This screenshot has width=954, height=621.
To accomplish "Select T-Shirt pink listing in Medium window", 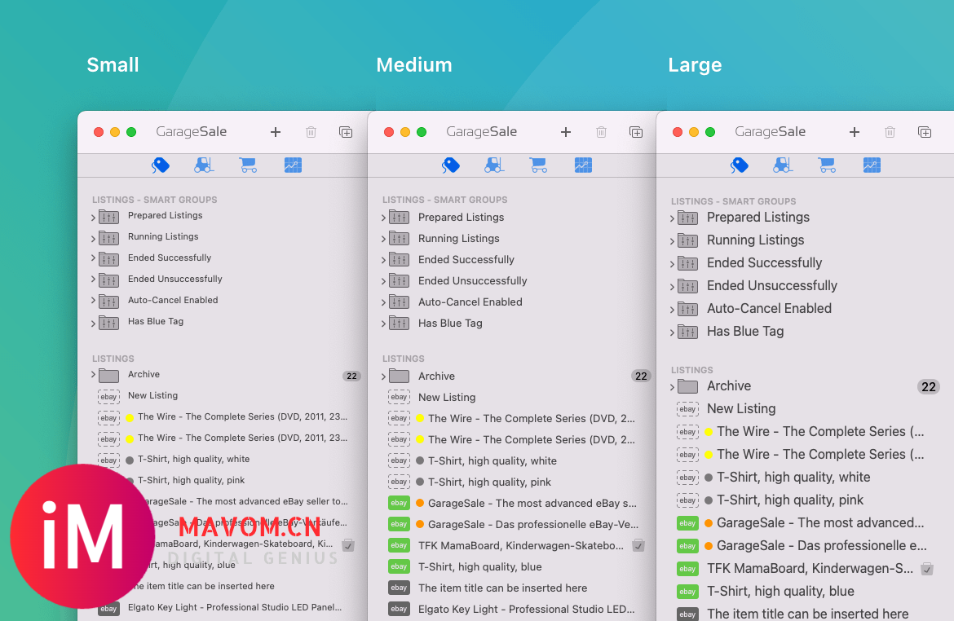I will (x=489, y=482).
